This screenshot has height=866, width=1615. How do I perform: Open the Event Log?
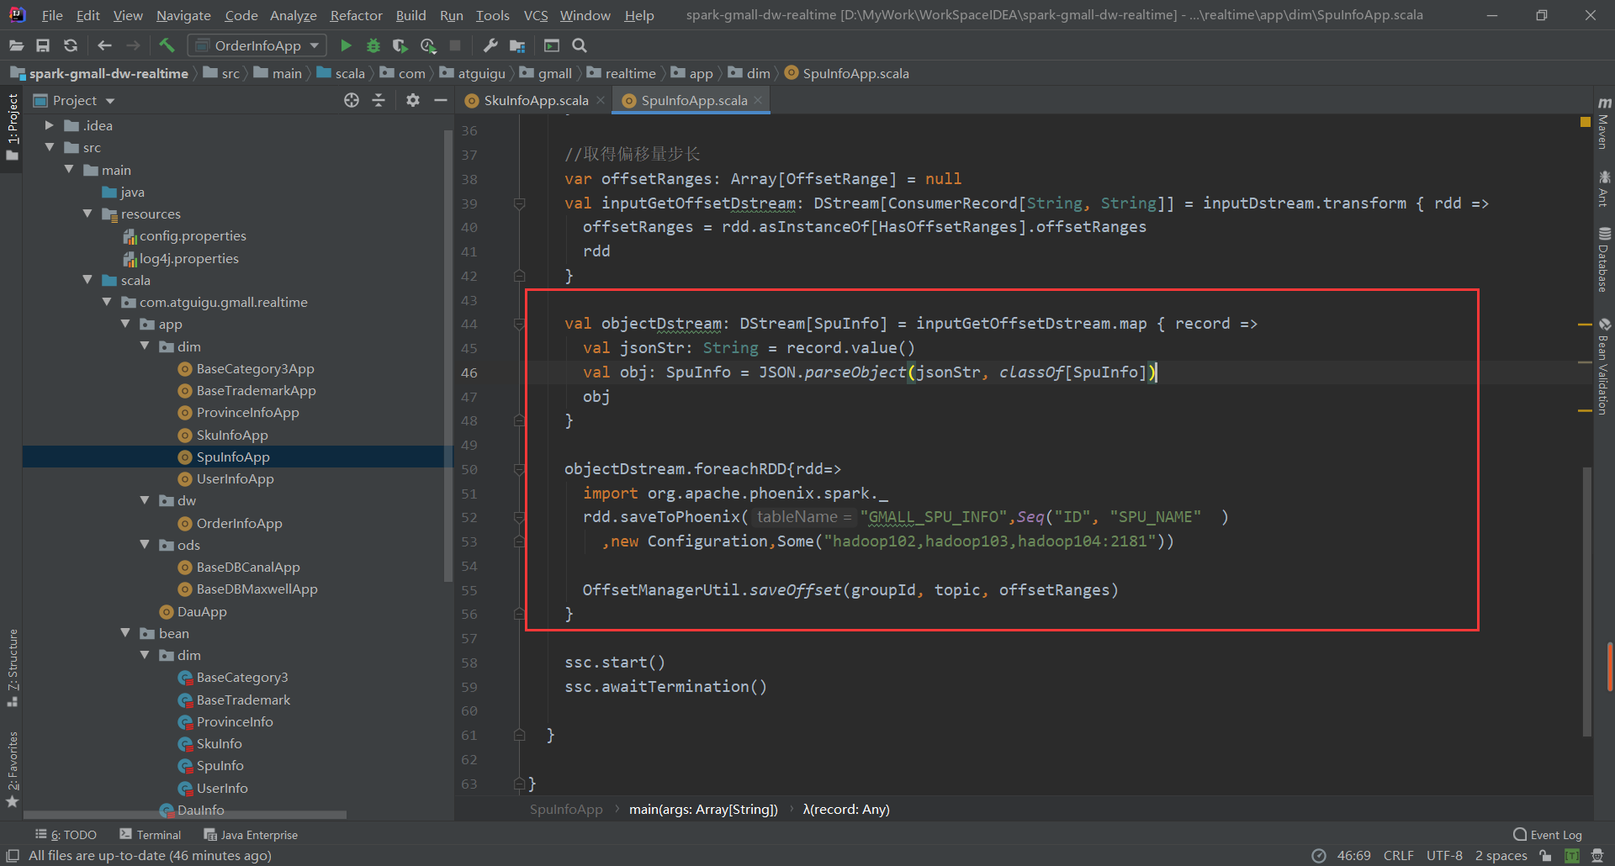(1548, 834)
